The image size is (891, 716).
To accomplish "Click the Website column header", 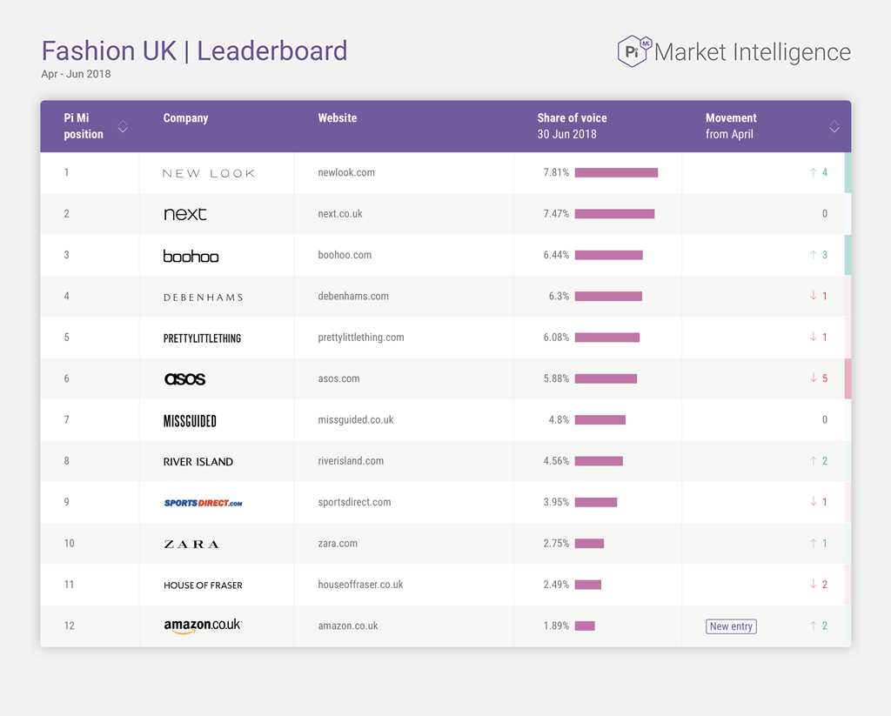I will [x=338, y=118].
